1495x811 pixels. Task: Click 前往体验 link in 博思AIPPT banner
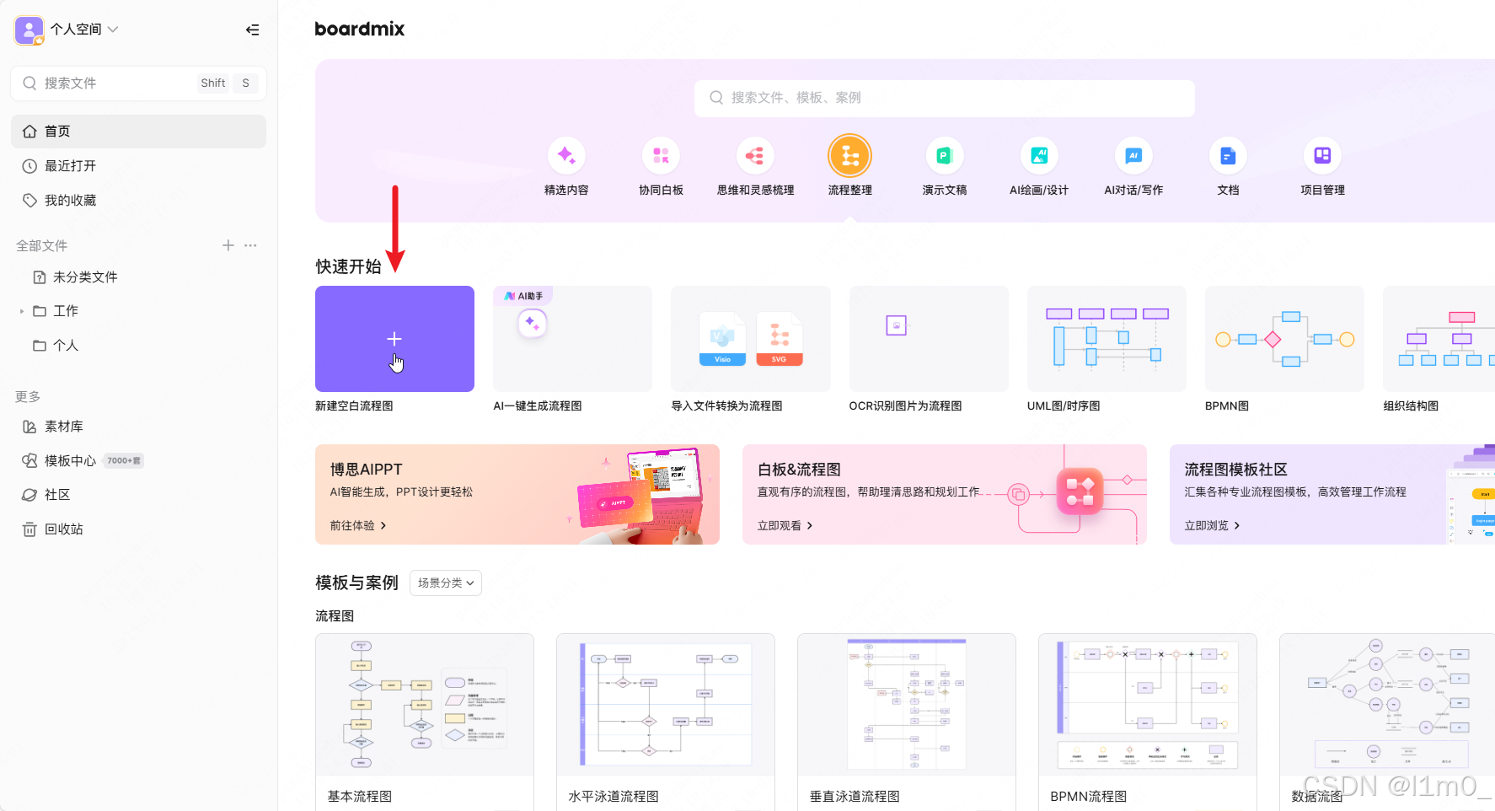pos(358,525)
